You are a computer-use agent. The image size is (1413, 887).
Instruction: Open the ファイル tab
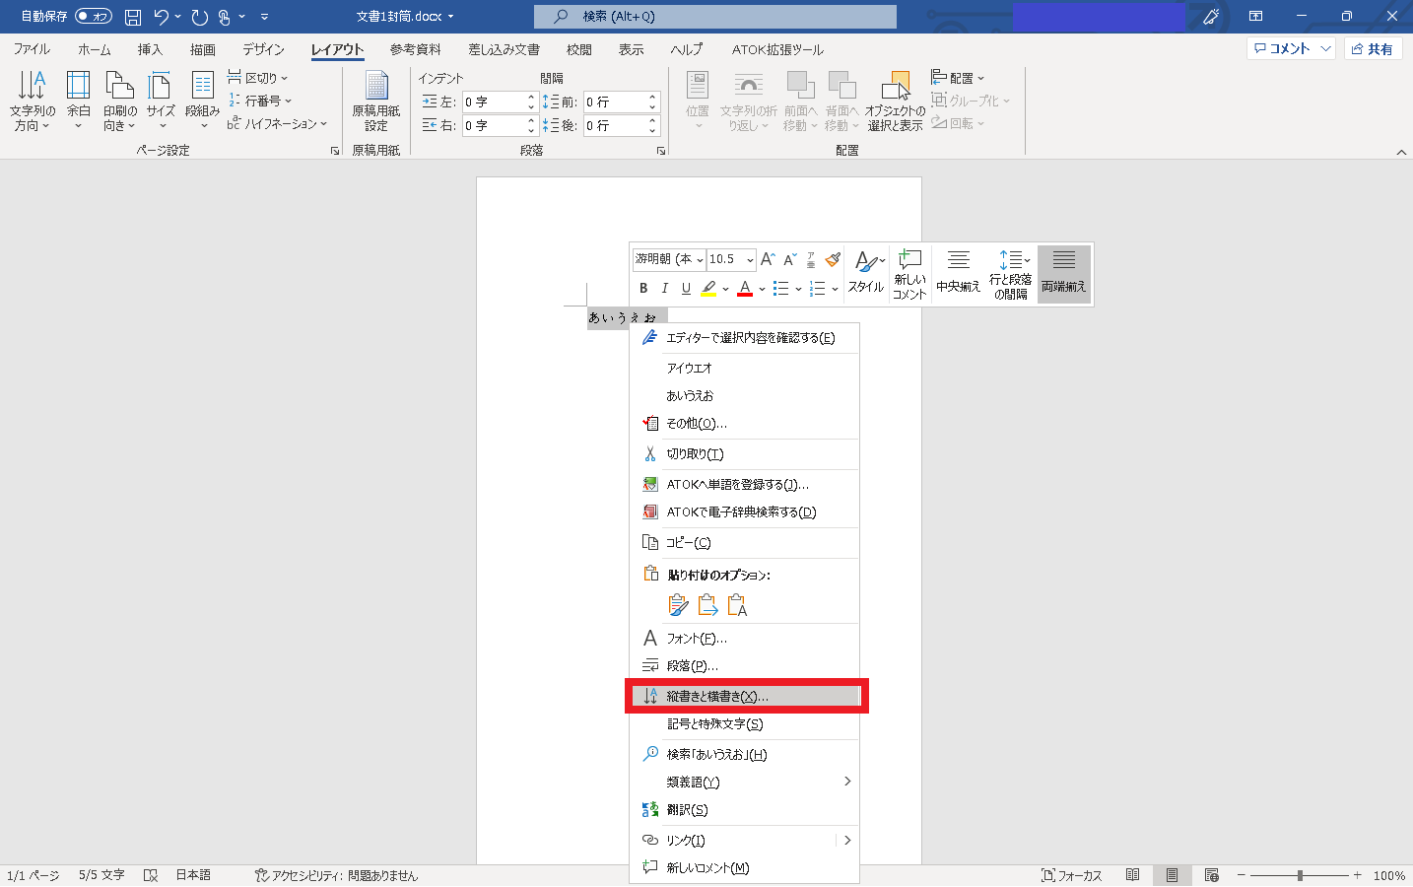pos(32,49)
